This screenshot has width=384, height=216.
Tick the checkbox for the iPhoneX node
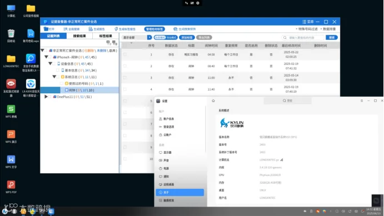coord(50,57)
